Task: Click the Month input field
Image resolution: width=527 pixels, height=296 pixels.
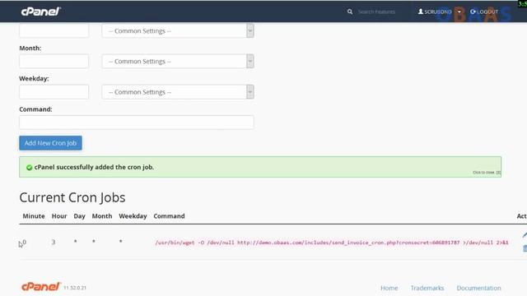Action: [54, 61]
